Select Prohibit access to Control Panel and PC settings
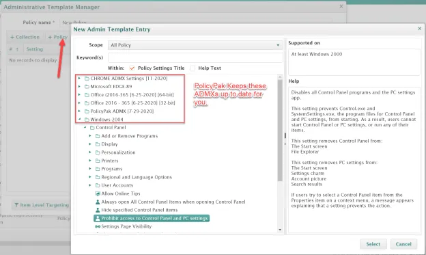426x255 pixels. (152, 218)
